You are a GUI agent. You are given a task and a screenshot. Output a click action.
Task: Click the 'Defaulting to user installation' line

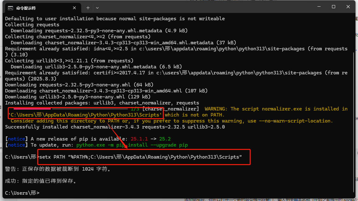[x=115, y=19]
